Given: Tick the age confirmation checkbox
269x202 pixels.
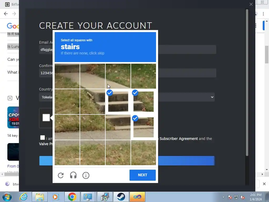Looking at the screenshot, I should tap(42, 138).
